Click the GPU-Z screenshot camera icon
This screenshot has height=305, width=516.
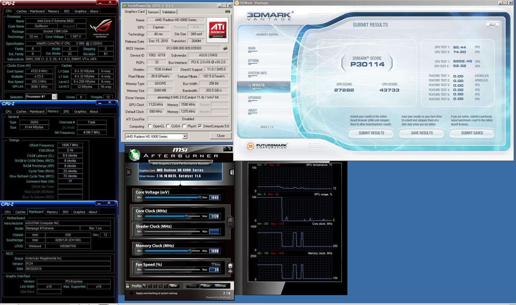228,12
